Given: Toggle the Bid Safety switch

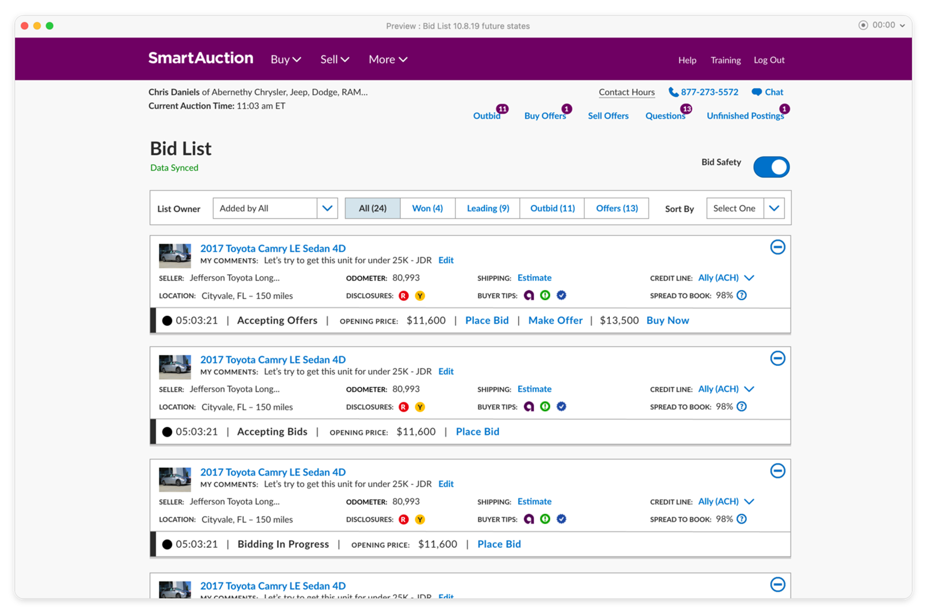Looking at the screenshot, I should coord(771,167).
